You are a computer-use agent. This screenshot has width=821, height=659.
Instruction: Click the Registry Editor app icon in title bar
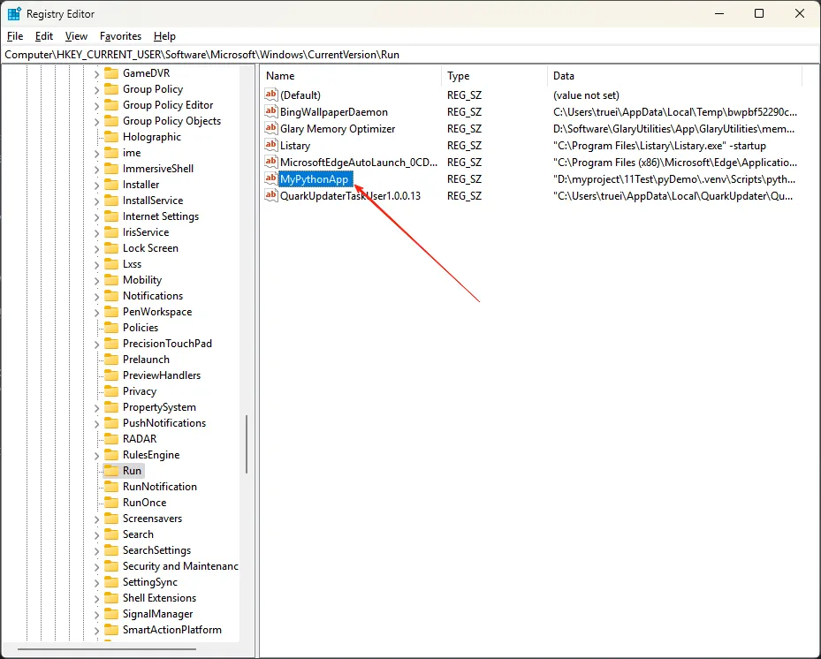(x=14, y=14)
